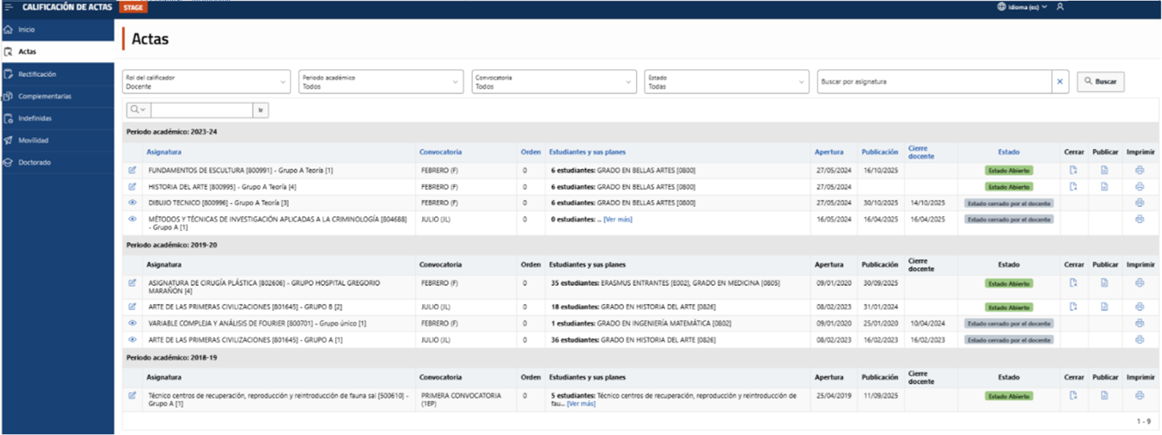Sort by Estudiantes y sus planes header
The height and width of the screenshot is (435, 1162).
click(x=587, y=152)
